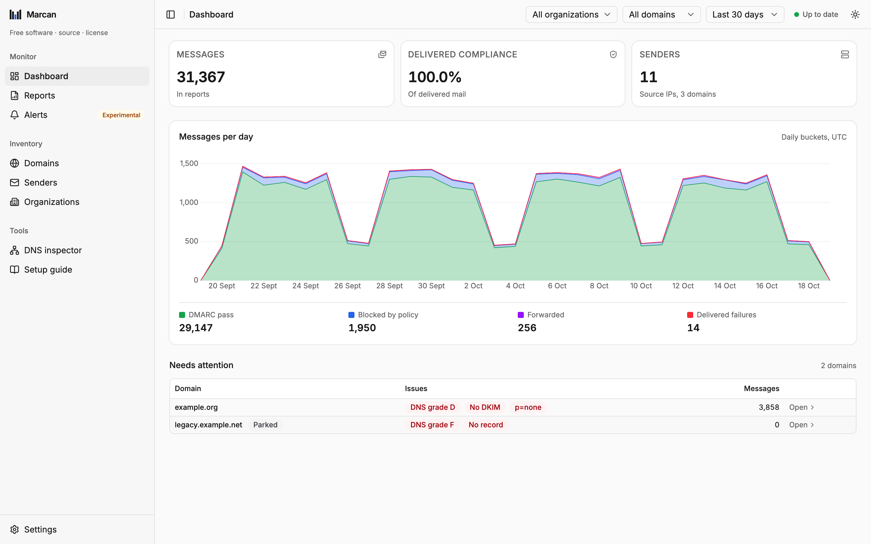
Task: Click the example.org domain name
Action: [x=196, y=407]
